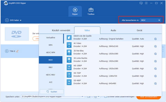166x102 pixels.
Task: Select Qualität: Auto text
Action: (138, 39)
